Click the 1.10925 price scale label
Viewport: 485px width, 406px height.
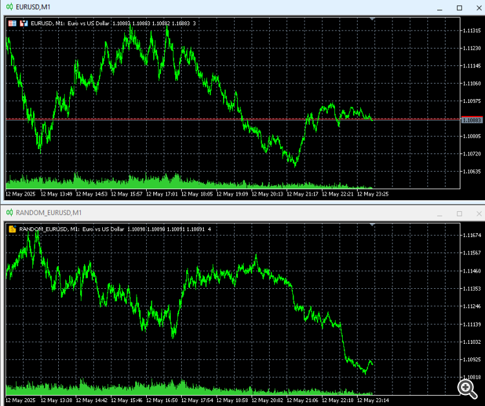[471, 359]
